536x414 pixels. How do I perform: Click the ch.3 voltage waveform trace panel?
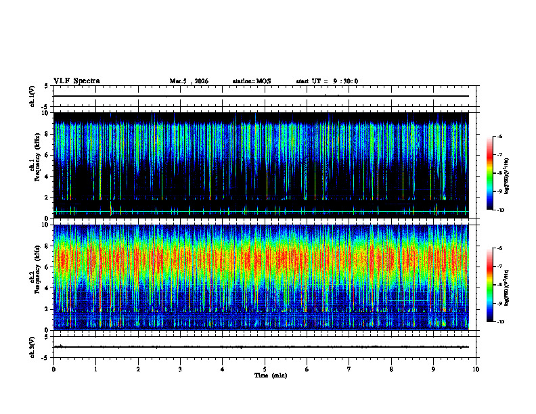[x=265, y=347]
